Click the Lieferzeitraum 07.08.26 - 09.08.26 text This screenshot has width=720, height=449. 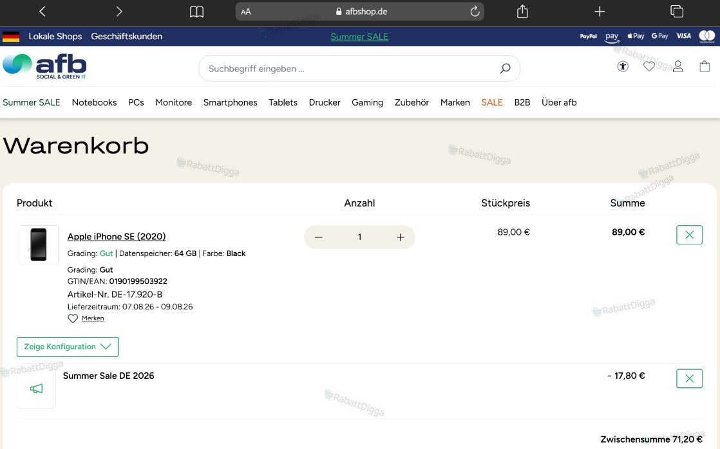pyautogui.click(x=130, y=307)
